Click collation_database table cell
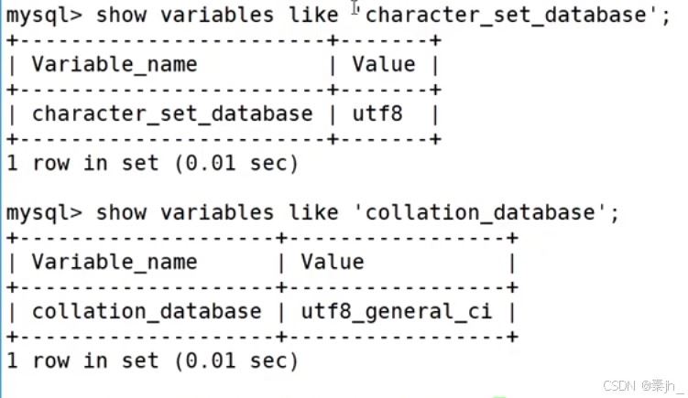The image size is (688, 398). 147,312
